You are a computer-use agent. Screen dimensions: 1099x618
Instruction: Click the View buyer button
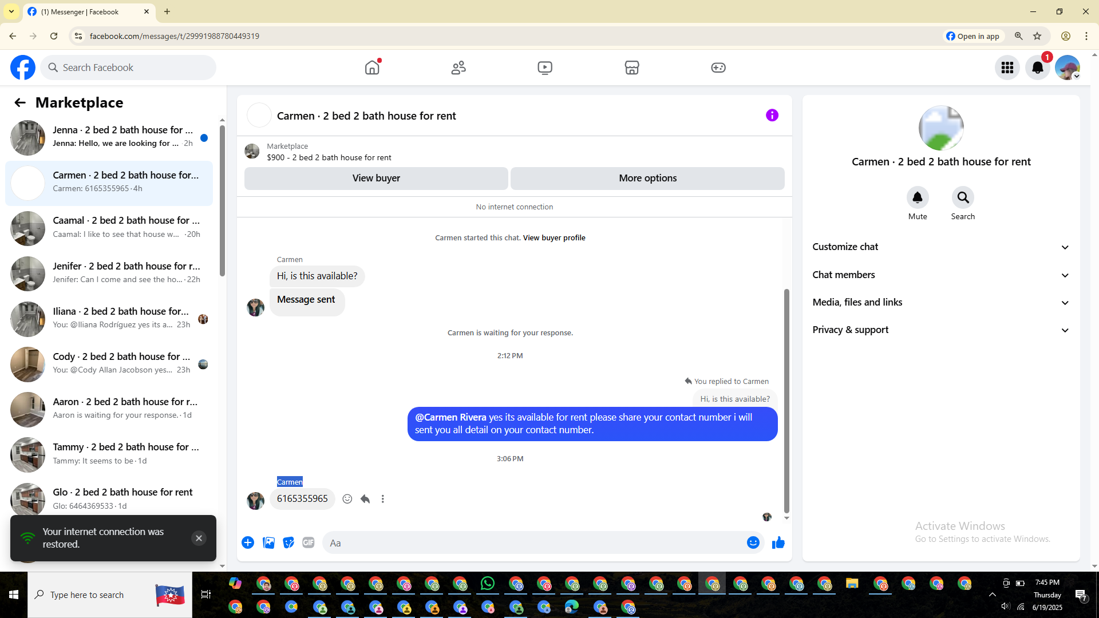tap(376, 178)
